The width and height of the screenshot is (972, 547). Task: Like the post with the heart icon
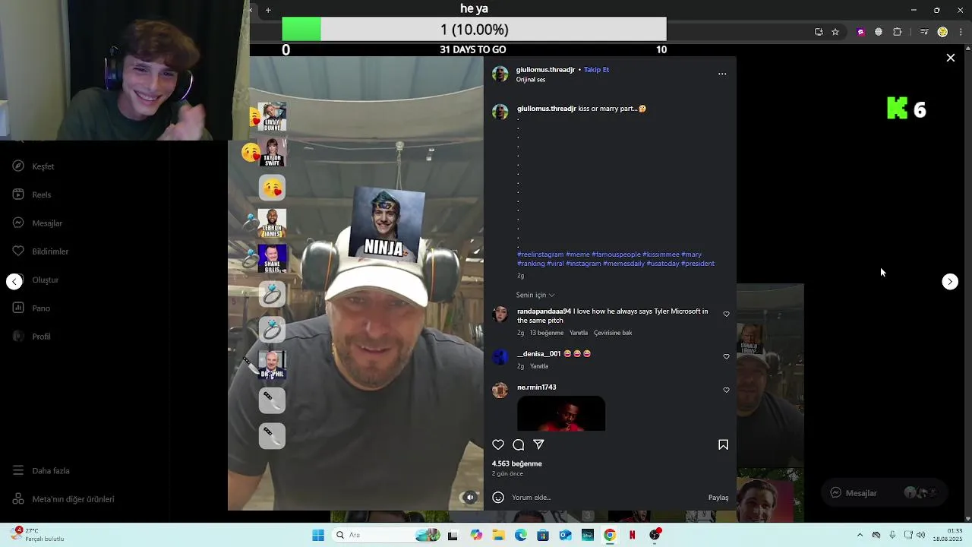click(x=498, y=444)
